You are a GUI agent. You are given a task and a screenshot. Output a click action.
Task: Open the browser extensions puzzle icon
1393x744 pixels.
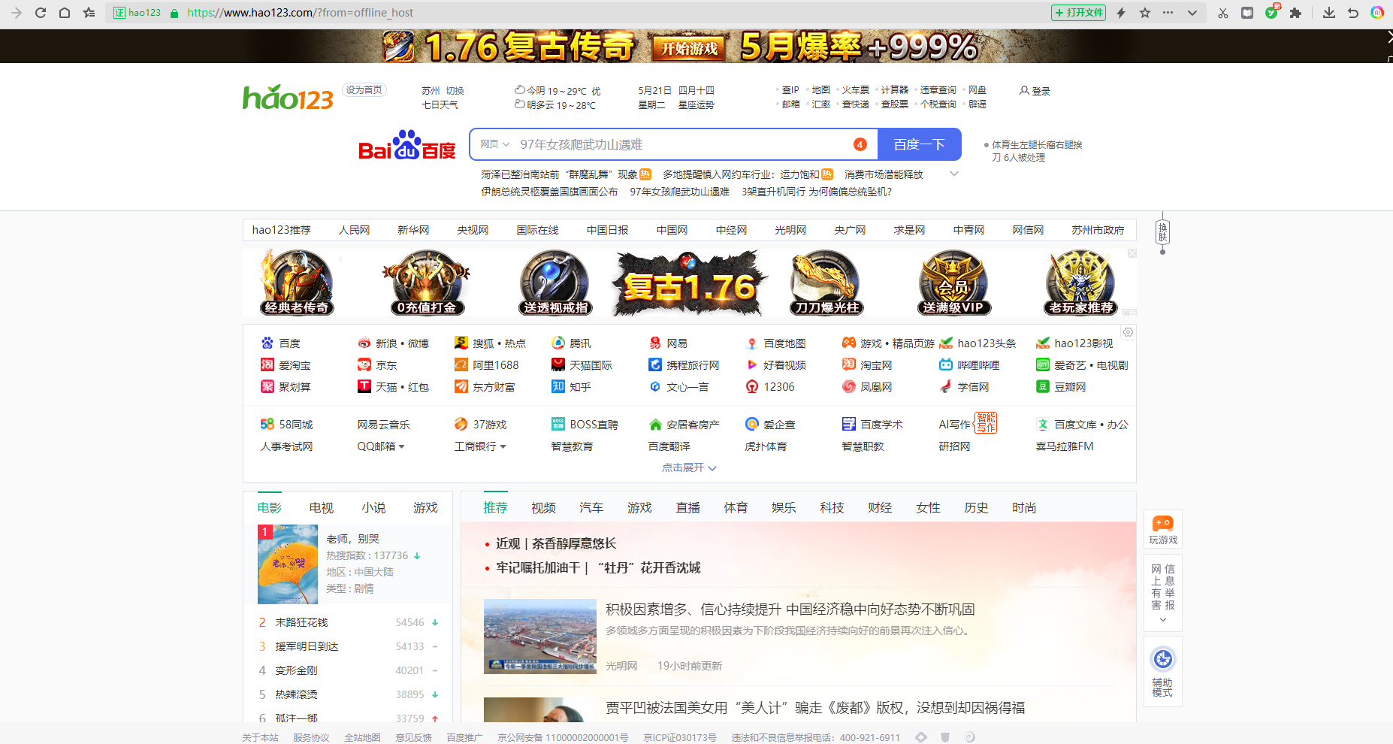click(x=1295, y=13)
